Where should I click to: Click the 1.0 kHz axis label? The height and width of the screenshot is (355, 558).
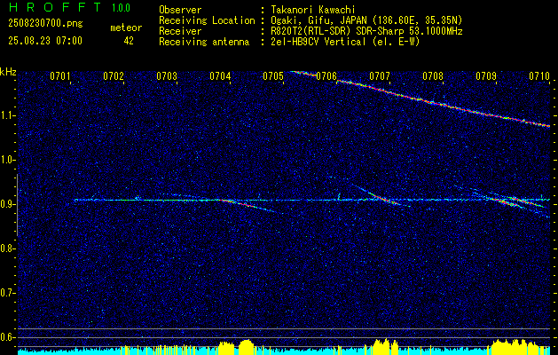pos(7,160)
